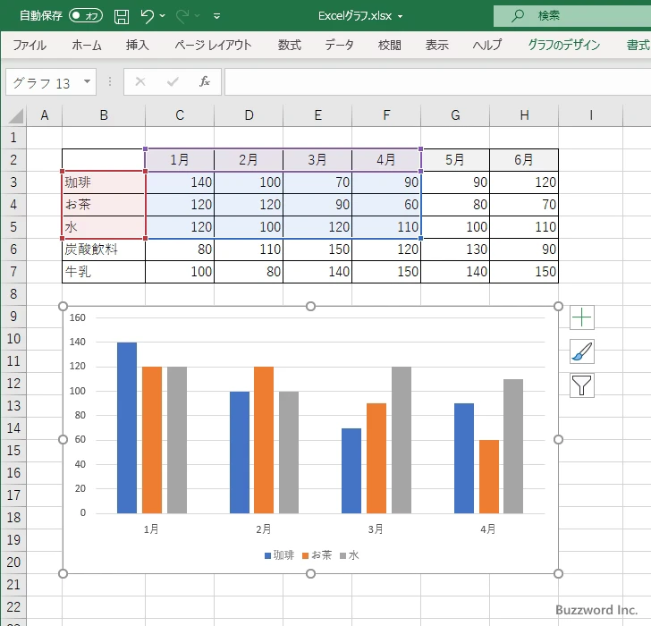Screen dimensions: 651x626
Task: Open the ヘルプ tab
Action: tap(487, 45)
